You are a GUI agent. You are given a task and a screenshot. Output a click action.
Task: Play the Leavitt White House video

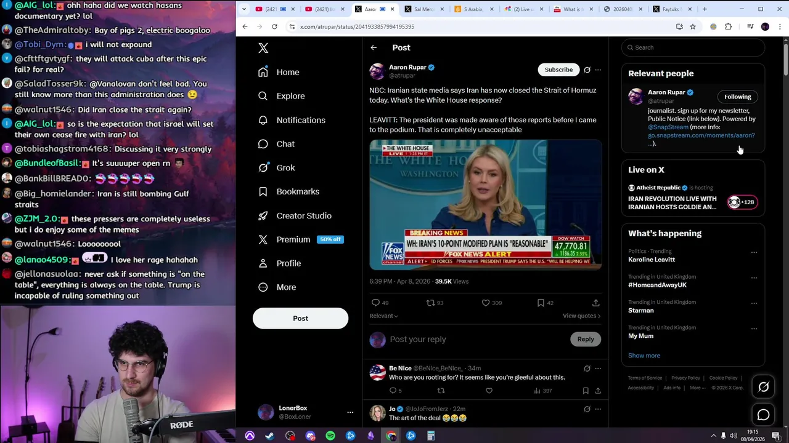tap(486, 204)
